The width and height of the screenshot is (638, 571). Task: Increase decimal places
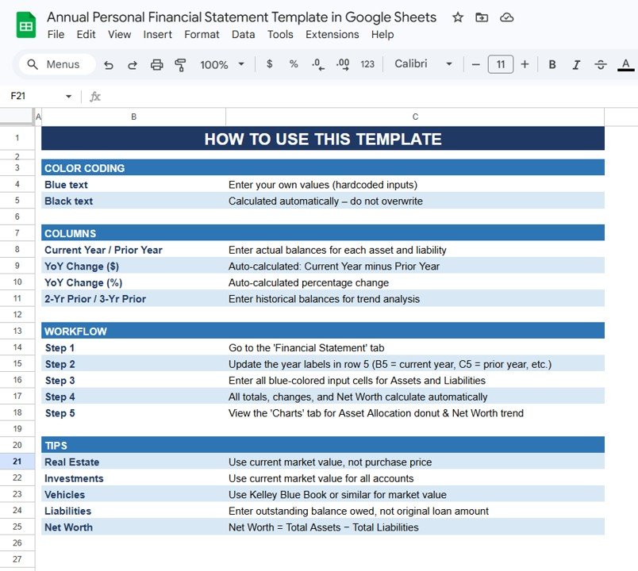(x=342, y=64)
